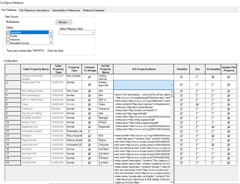Tick the Integrated Circuits table checkbox
The width and height of the screenshot is (240, 184).
[x=8, y=43]
